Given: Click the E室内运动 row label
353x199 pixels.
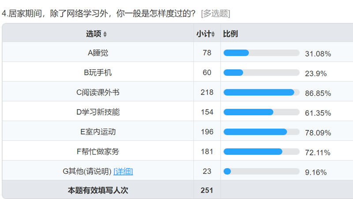Looking at the screenshot, I should tap(98, 132).
